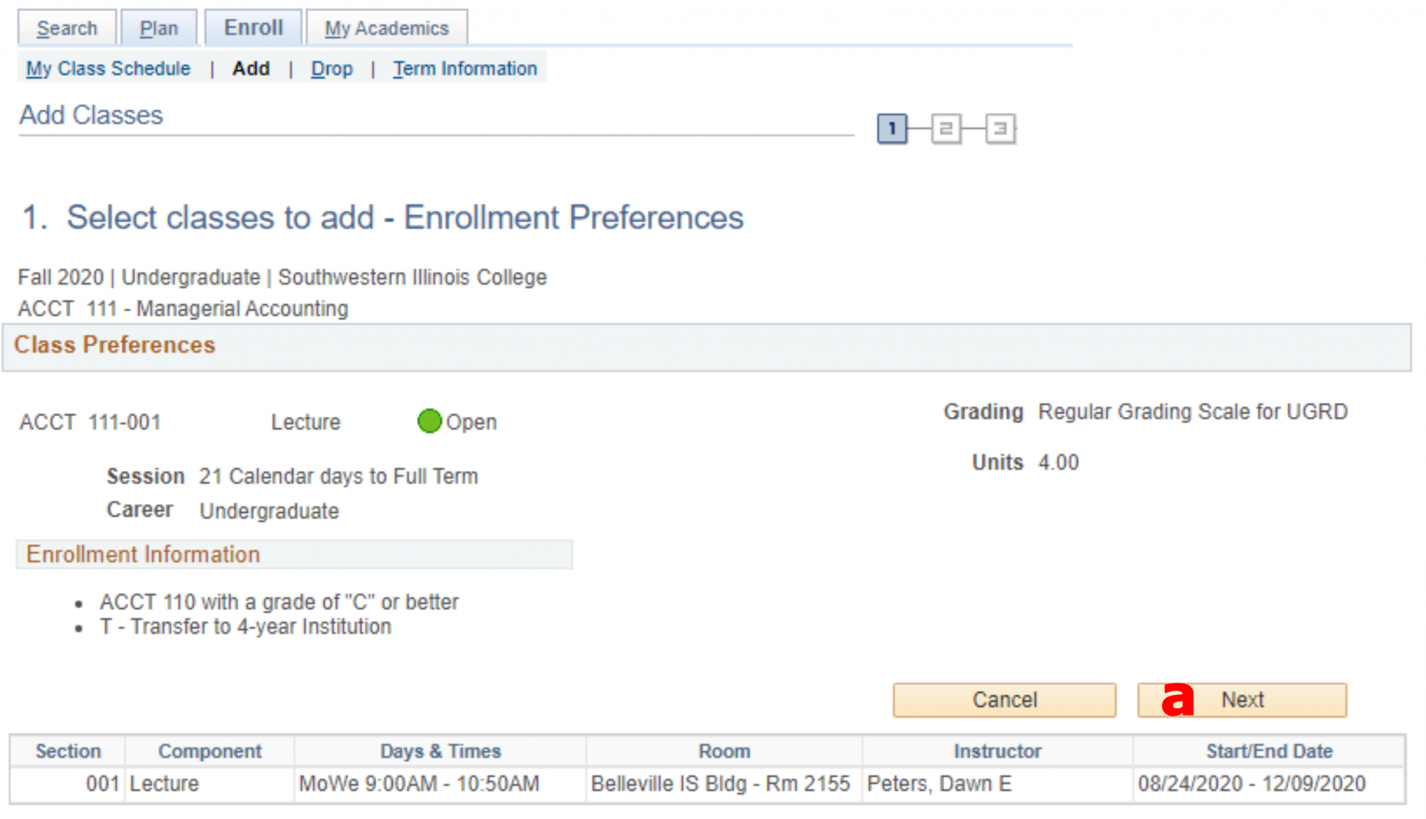The width and height of the screenshot is (1426, 819).
Task: Open the Search tab
Action: (x=67, y=28)
